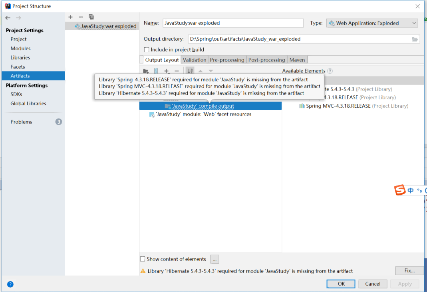Close the Project Structure dialog

pyautogui.click(x=417, y=6)
